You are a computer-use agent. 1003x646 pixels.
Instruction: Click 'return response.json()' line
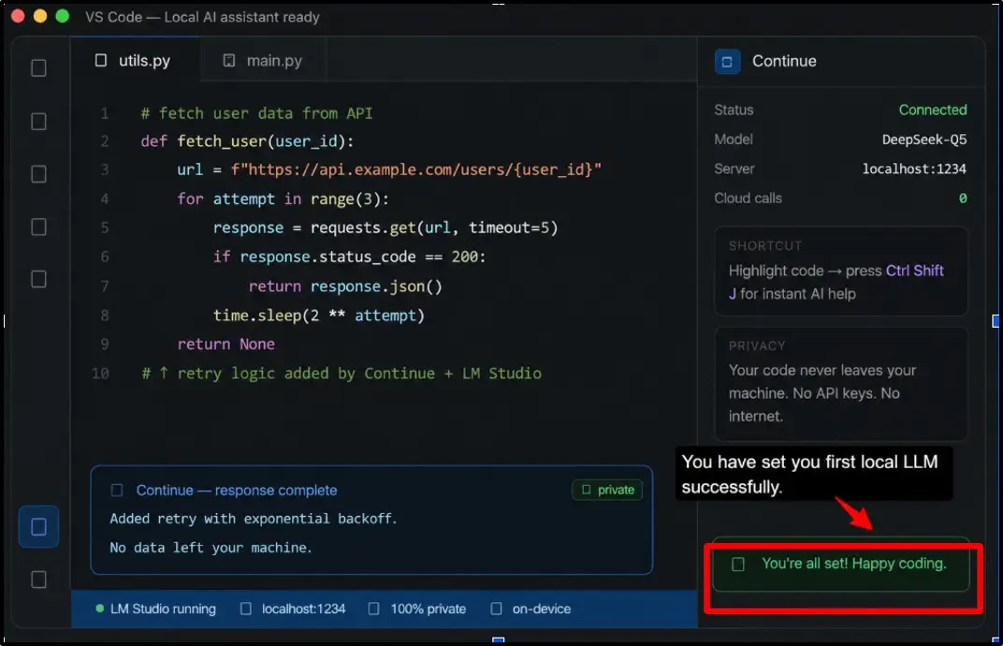tap(345, 286)
